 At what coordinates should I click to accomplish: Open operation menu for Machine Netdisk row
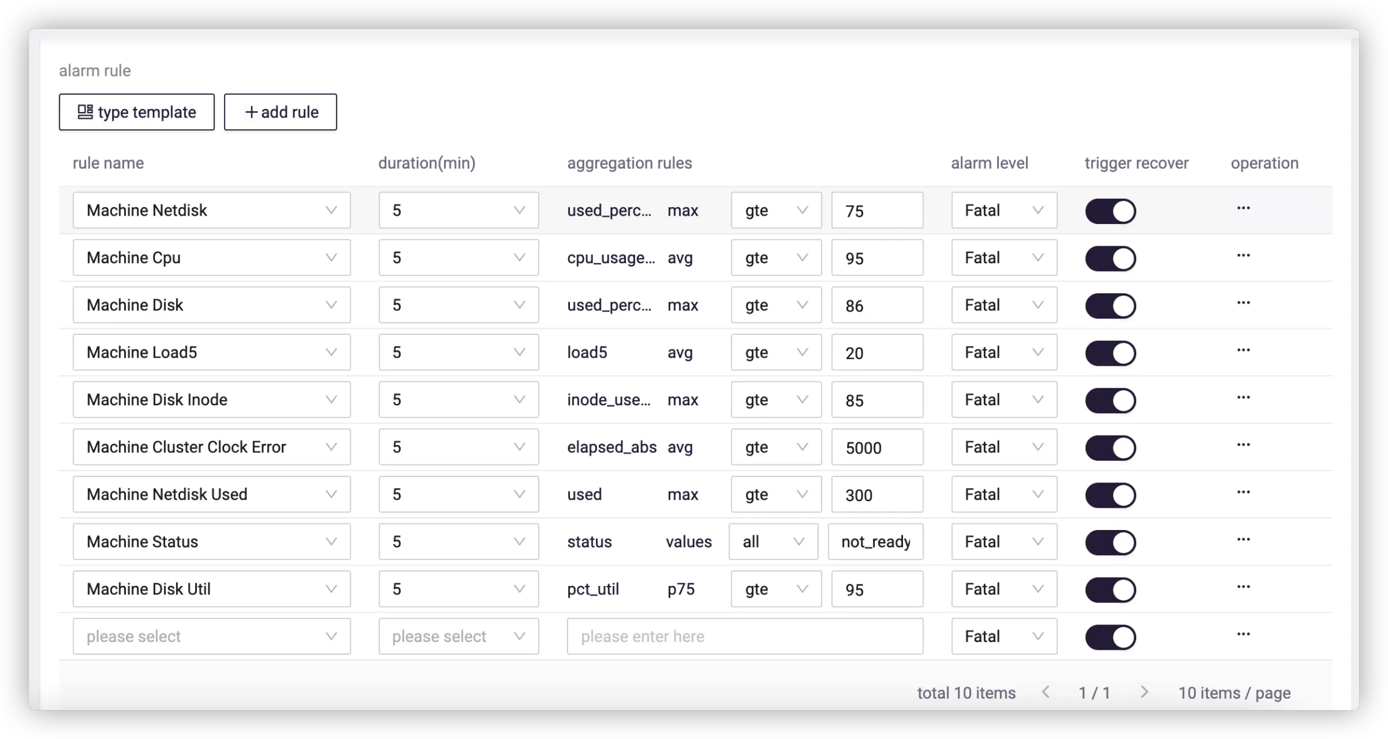click(x=1243, y=208)
